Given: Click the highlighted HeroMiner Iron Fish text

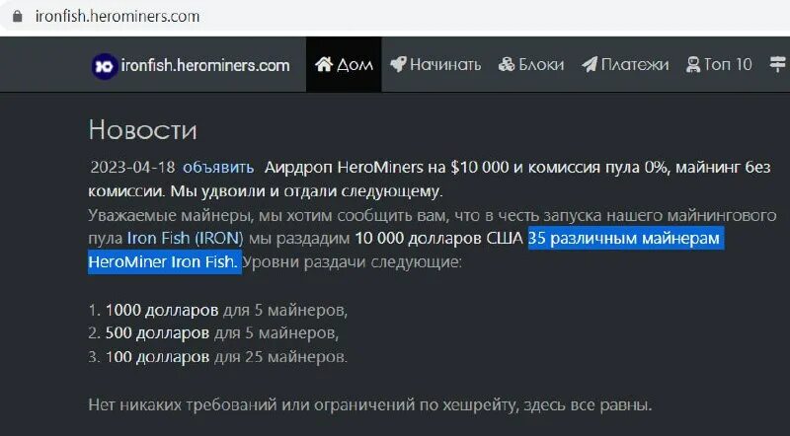Looking at the screenshot, I should click(x=163, y=261).
